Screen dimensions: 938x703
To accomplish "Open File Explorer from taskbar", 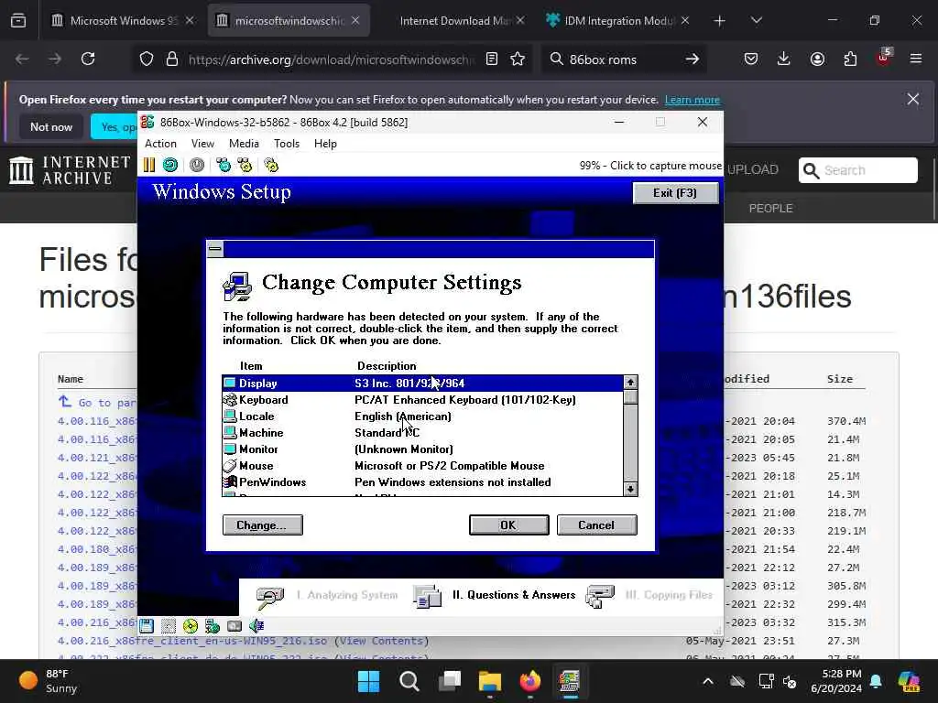I will (490, 681).
